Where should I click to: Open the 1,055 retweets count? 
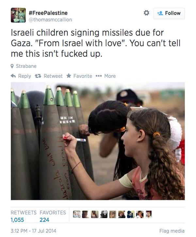17,220
